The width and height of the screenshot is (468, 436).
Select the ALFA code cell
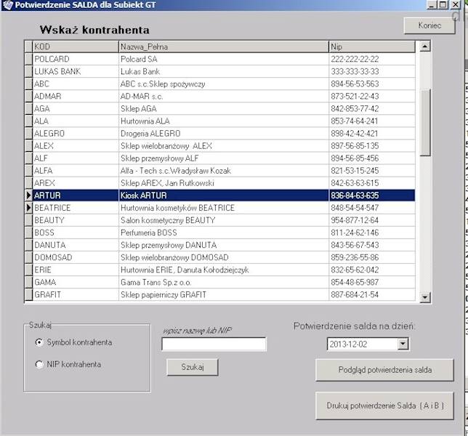coord(76,171)
